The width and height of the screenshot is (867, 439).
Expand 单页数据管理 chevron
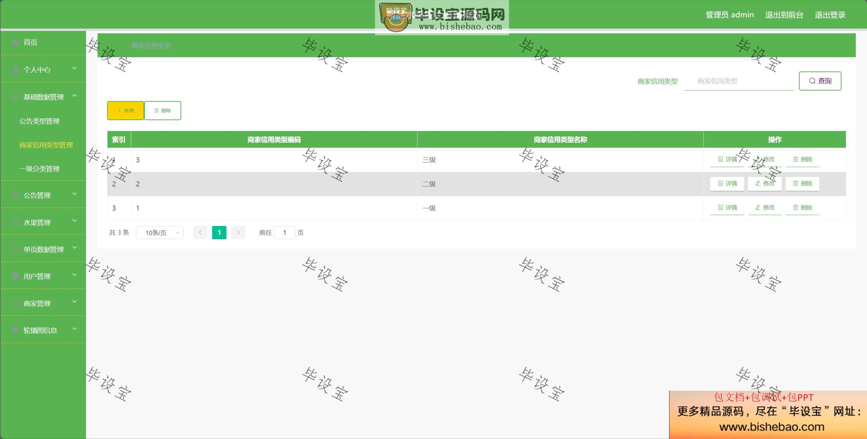tap(75, 248)
